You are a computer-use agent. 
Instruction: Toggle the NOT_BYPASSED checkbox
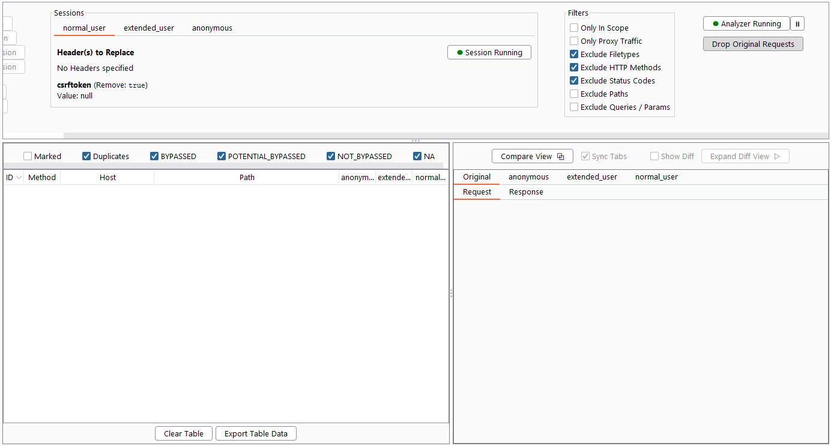pyautogui.click(x=331, y=157)
